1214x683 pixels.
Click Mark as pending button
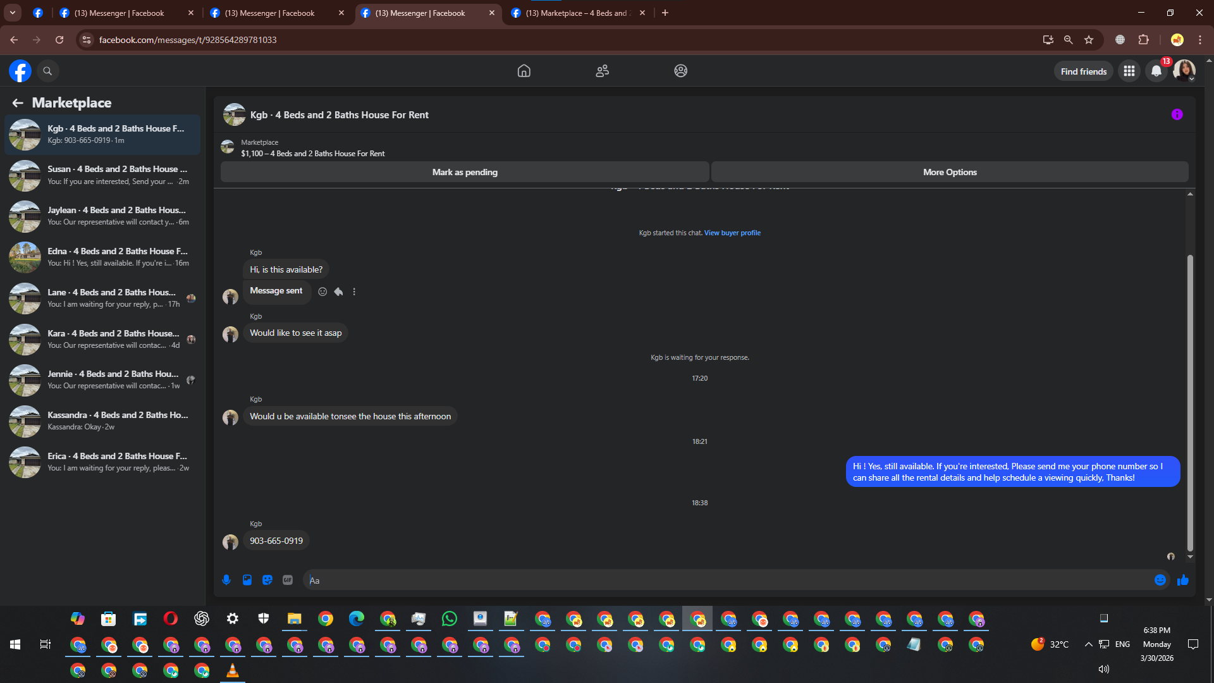(x=465, y=172)
